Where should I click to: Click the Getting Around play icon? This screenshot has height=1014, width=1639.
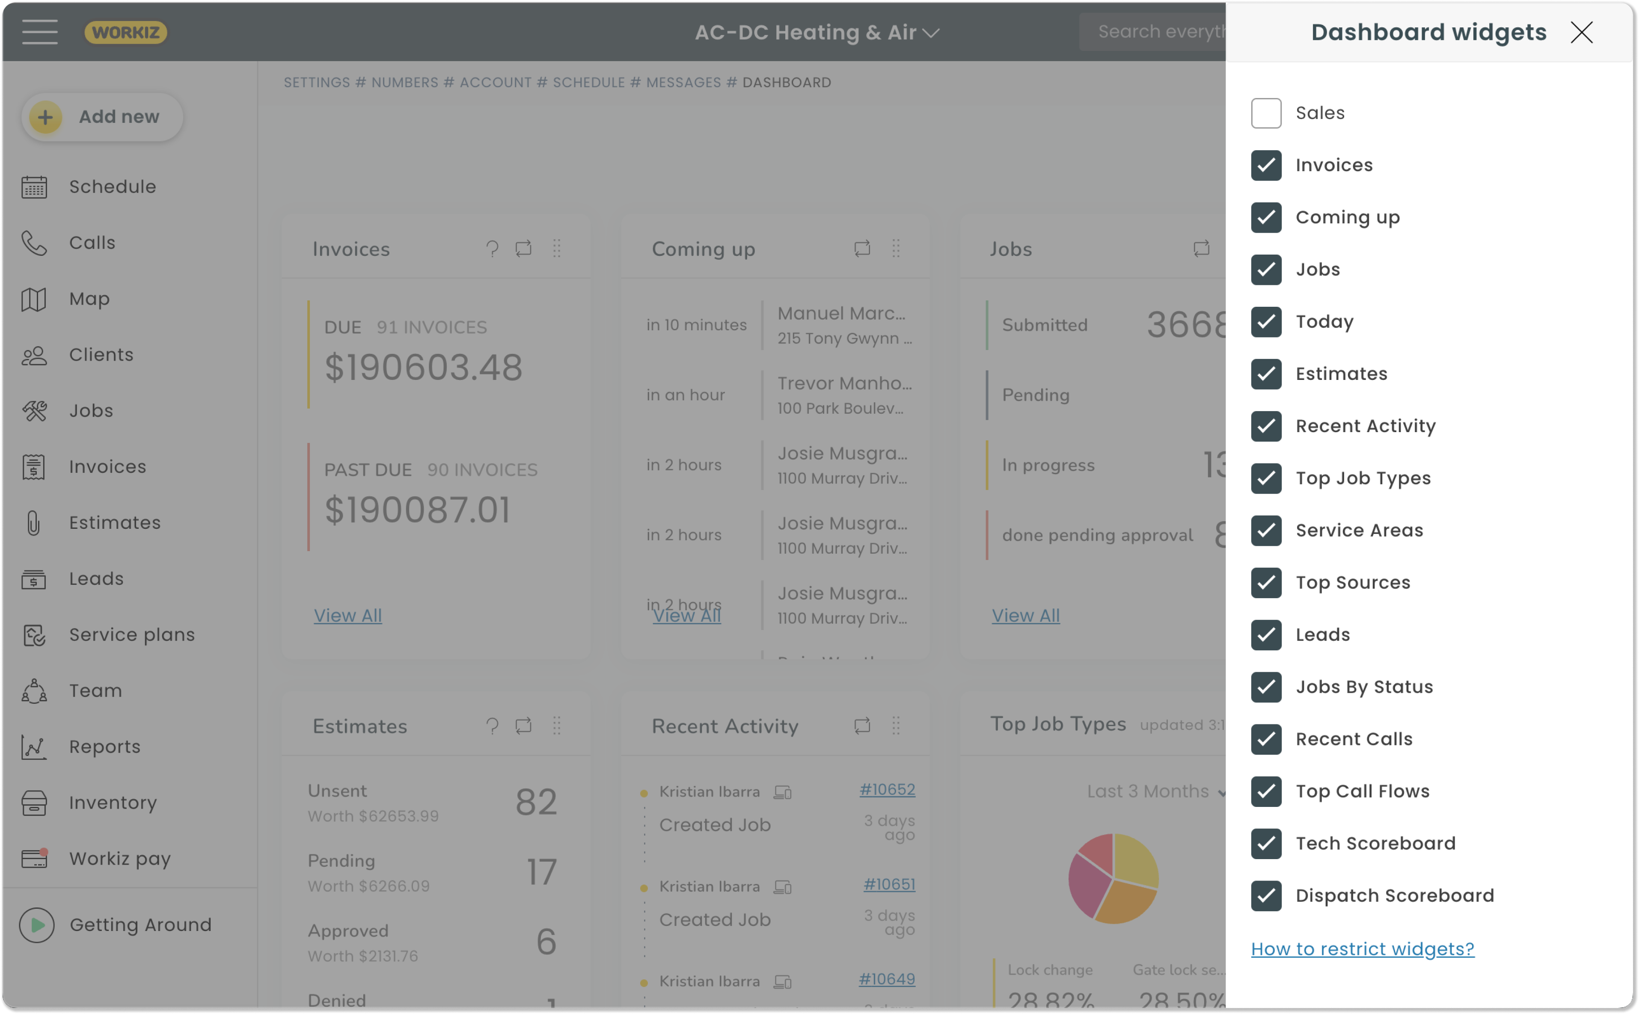tap(37, 925)
